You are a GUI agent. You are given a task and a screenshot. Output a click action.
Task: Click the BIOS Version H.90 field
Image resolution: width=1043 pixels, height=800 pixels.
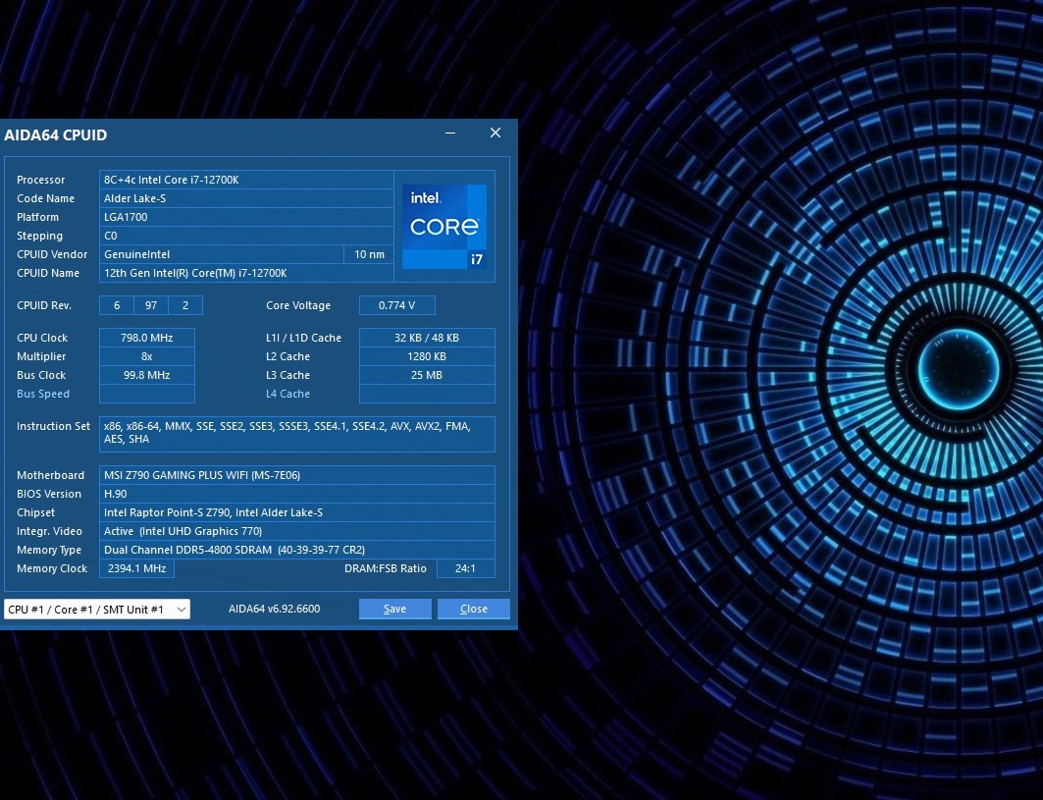point(297,494)
